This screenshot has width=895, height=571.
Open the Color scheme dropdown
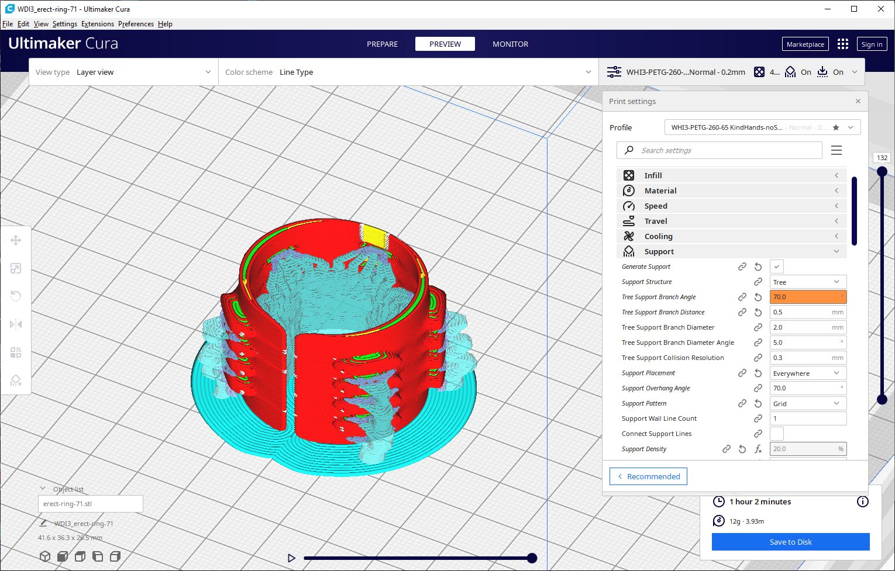(408, 72)
